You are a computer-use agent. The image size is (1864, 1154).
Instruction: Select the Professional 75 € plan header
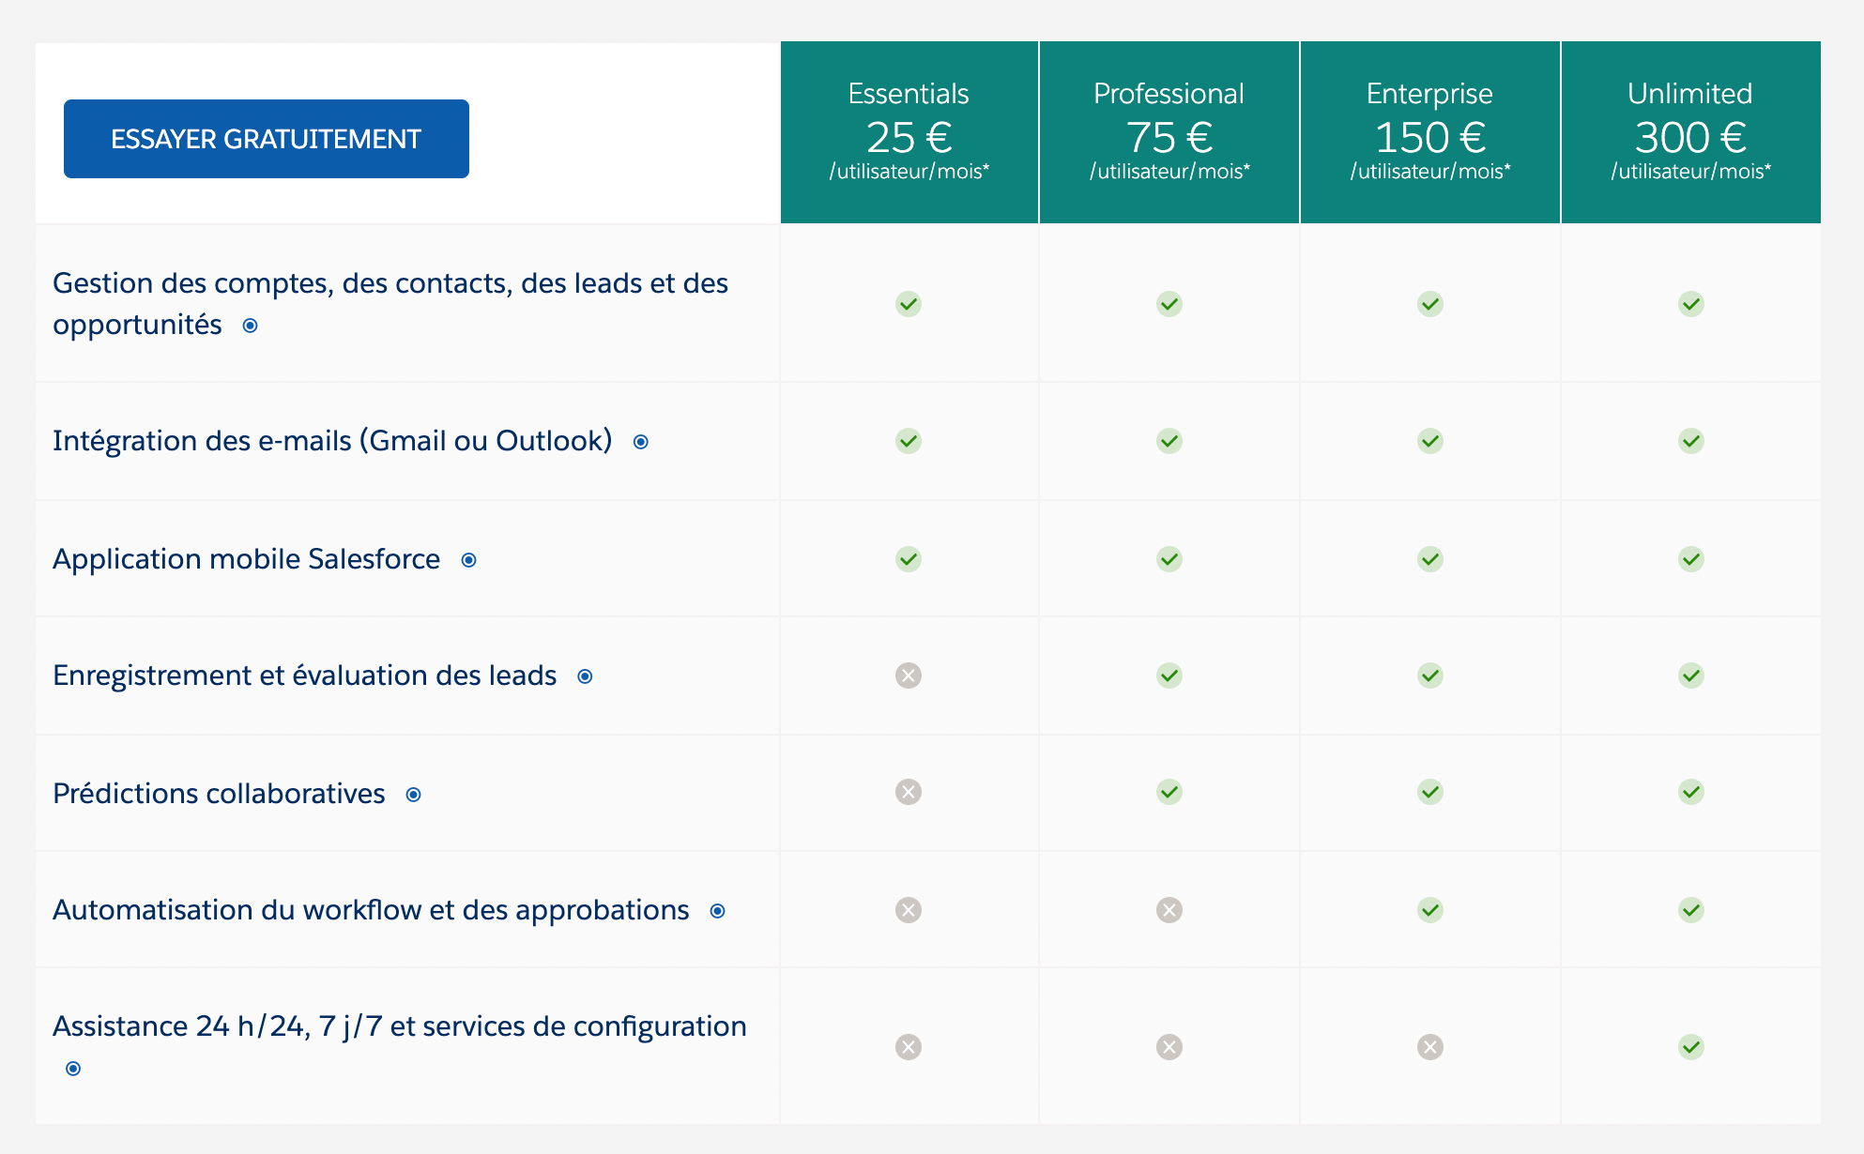[x=1169, y=132]
